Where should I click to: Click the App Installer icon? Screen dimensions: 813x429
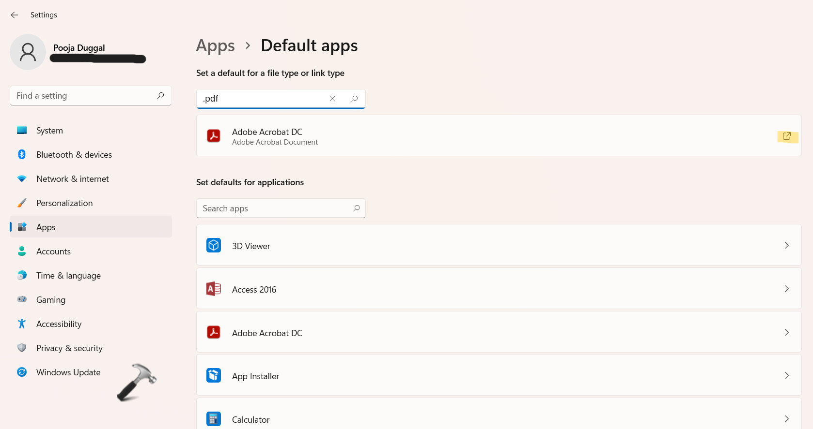pyautogui.click(x=214, y=376)
